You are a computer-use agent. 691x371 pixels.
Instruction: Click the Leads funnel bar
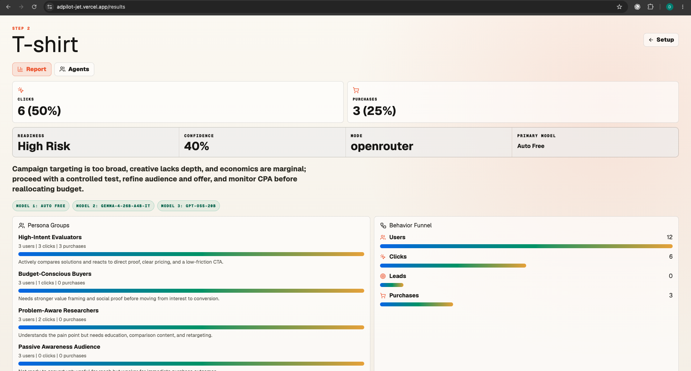coord(392,285)
